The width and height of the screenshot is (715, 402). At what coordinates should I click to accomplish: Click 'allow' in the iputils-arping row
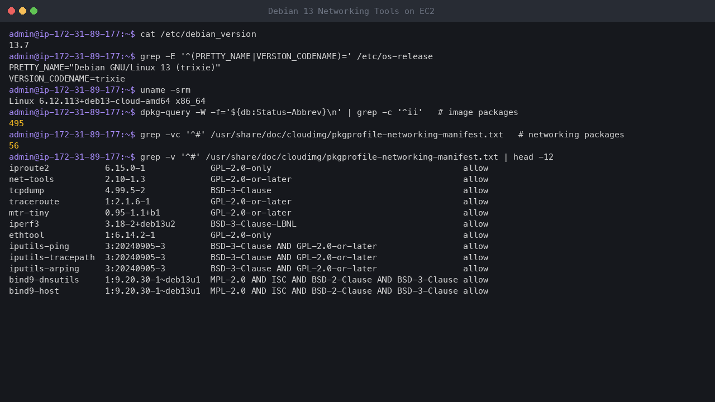tap(475, 269)
